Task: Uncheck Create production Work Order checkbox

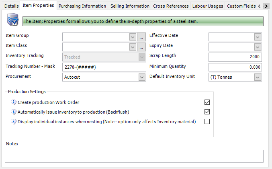Action: (x=207, y=102)
